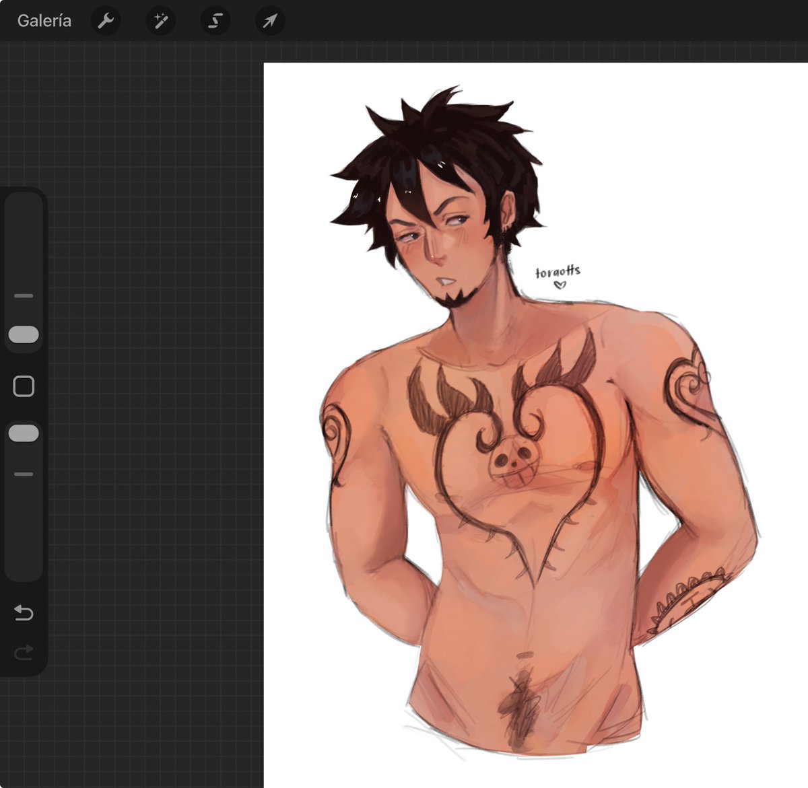Adjust the brush size slider handle

[x=24, y=334]
